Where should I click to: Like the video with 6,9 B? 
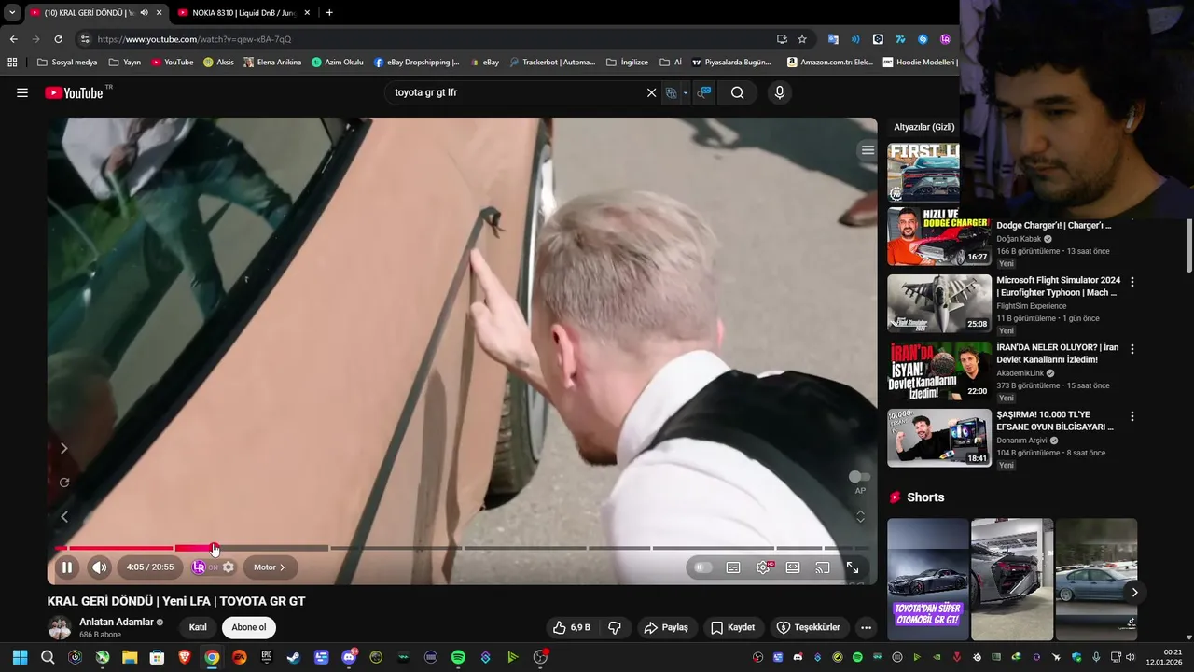coord(571,627)
